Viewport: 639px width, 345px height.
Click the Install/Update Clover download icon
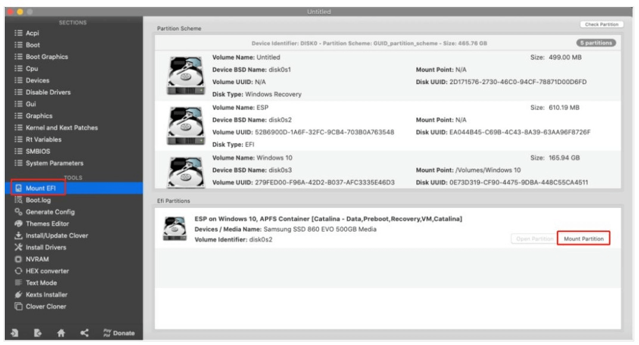[18, 235]
